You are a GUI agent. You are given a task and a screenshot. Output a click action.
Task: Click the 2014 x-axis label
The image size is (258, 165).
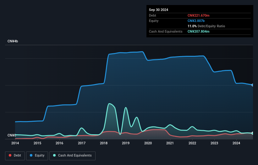pos(15,143)
